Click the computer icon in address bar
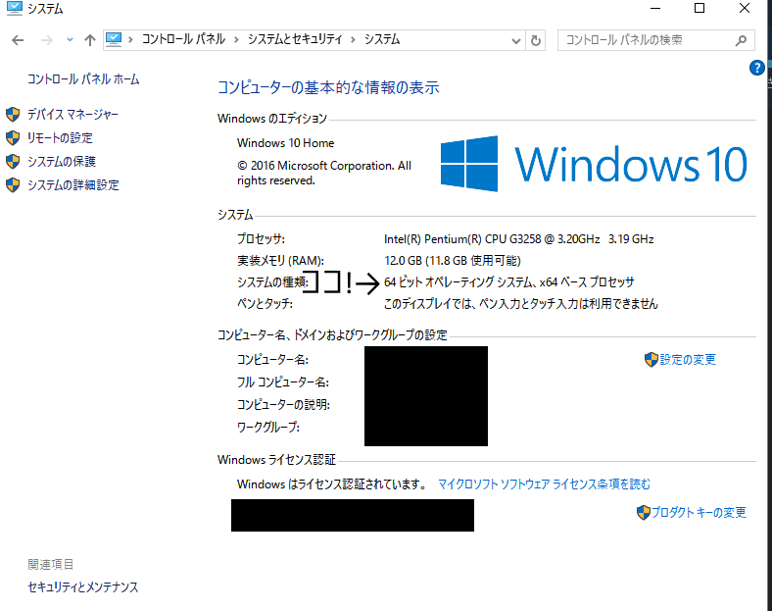Viewport: 772px width, 611px height. click(114, 39)
